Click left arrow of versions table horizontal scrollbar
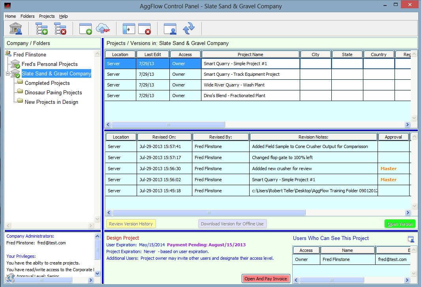 tap(109, 213)
